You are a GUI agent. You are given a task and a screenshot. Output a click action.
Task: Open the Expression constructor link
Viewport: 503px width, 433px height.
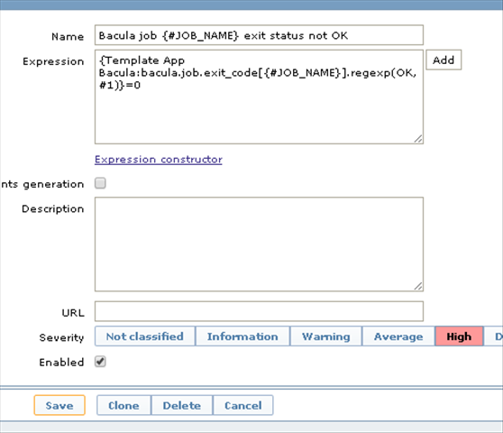(x=159, y=159)
